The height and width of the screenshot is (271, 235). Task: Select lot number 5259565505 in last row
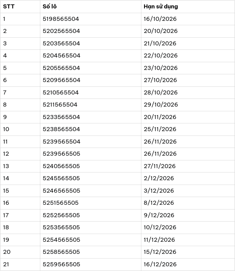pos(61,264)
